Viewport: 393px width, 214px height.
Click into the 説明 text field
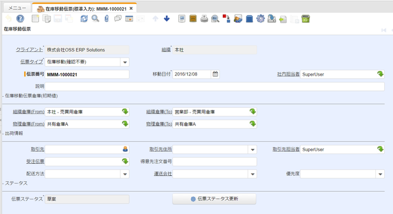point(215,86)
